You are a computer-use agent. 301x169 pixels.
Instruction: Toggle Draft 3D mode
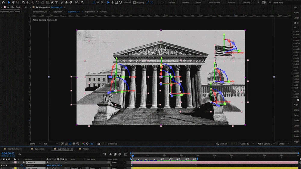221,144
